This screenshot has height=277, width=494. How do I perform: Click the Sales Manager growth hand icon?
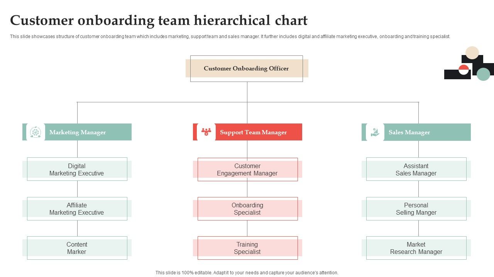click(x=375, y=132)
